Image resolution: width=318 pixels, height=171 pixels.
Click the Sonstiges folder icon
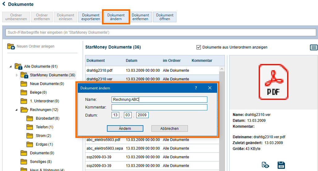tap(24, 162)
